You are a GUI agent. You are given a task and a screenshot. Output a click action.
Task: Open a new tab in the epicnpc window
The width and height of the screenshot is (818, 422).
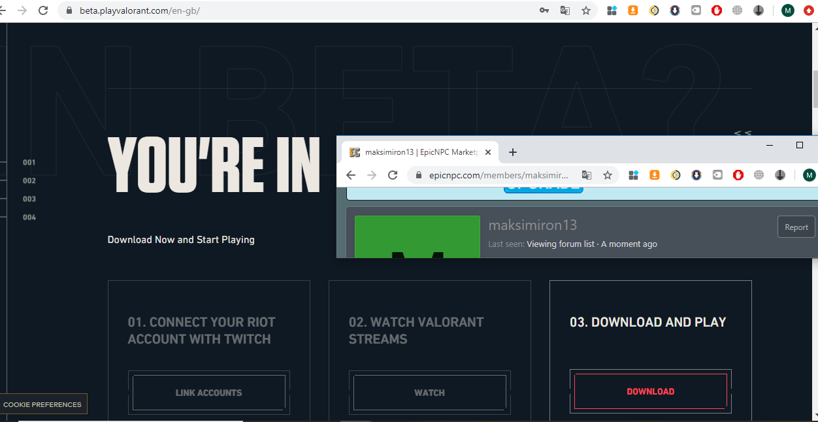point(513,152)
